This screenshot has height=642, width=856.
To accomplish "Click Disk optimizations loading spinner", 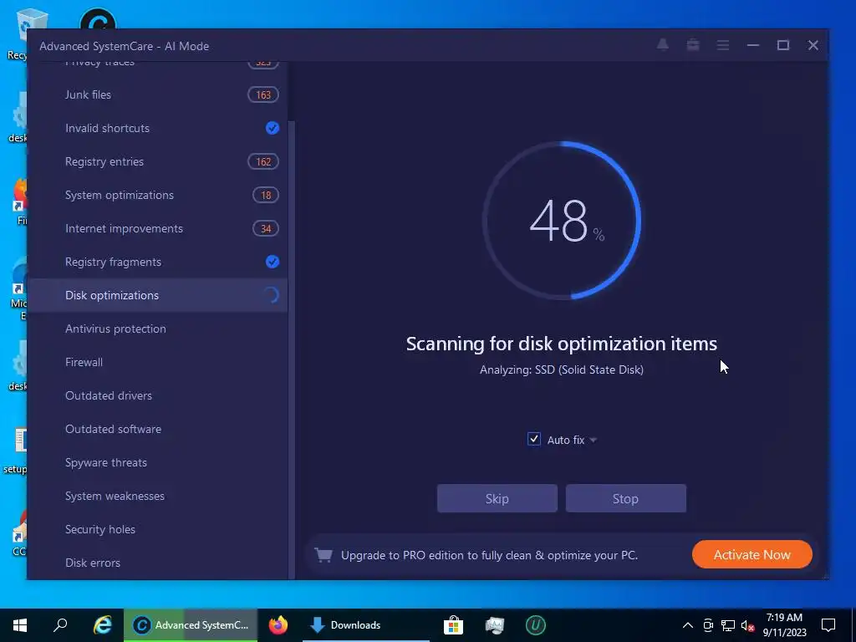I will tap(272, 295).
